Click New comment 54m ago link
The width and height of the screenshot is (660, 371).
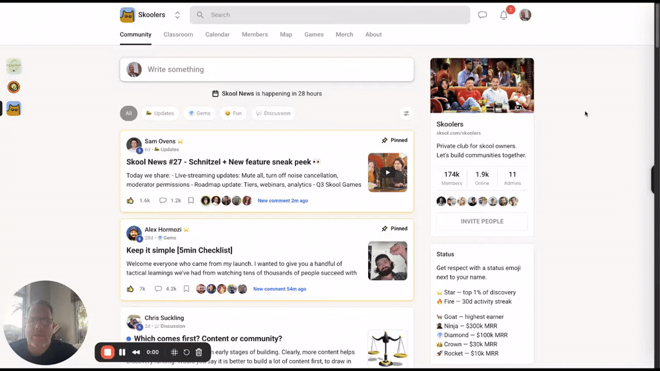click(x=280, y=289)
